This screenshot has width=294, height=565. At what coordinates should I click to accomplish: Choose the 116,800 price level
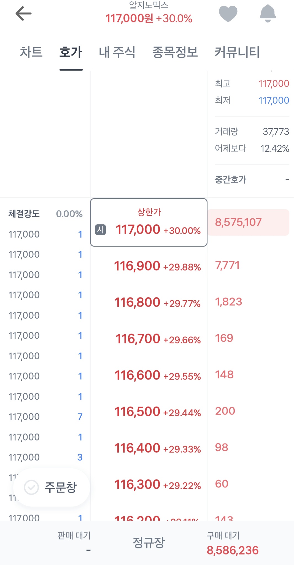click(x=149, y=303)
